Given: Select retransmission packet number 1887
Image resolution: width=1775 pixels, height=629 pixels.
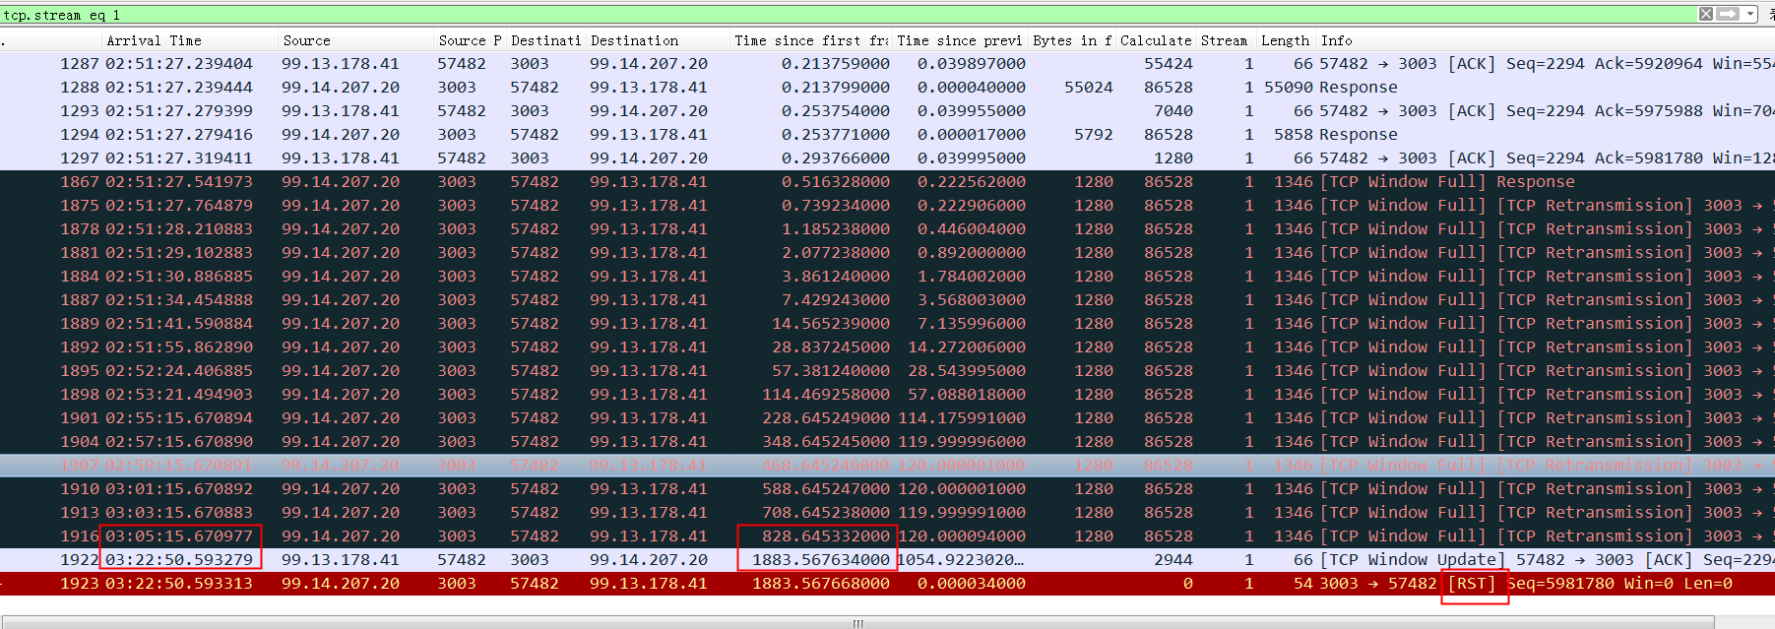Looking at the screenshot, I should [x=887, y=300].
